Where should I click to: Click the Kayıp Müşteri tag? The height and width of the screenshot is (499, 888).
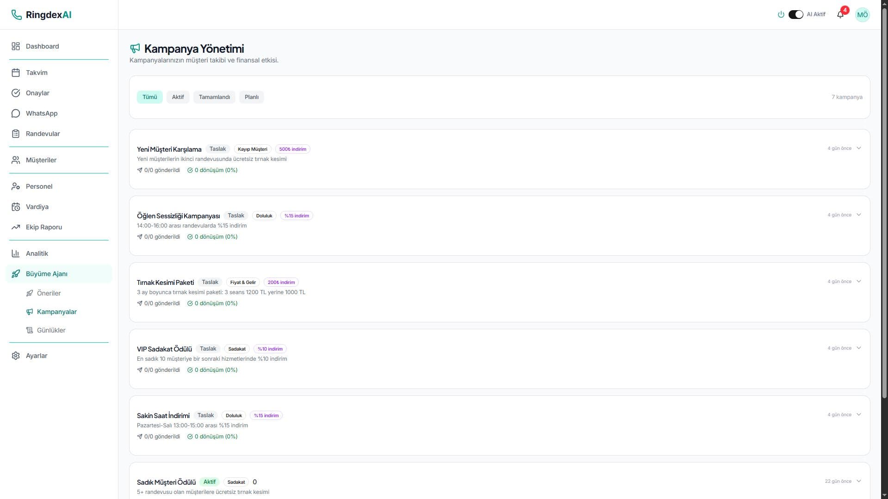[253, 149]
